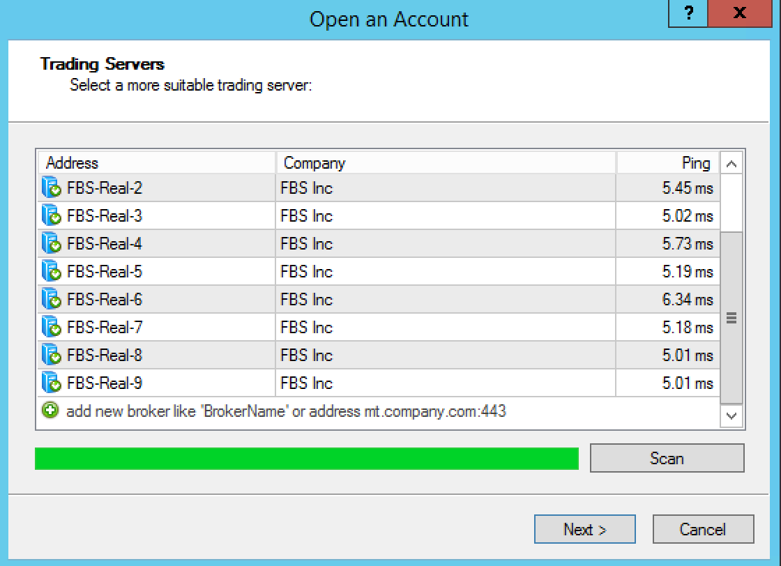Viewport: 781px width, 566px height.
Task: Choose the FBS-Real-7 server address
Action: tap(105, 327)
